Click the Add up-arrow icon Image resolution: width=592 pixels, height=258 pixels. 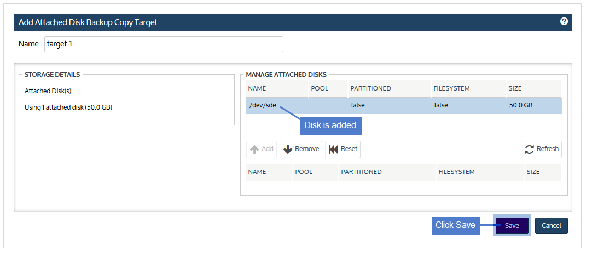tap(254, 149)
